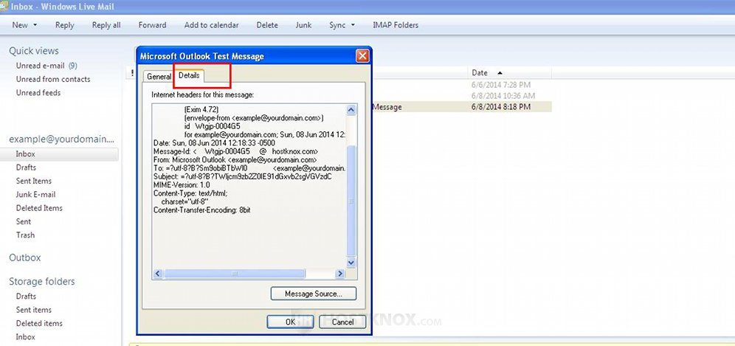The height and width of the screenshot is (346, 735).
Task: Click the headers vertical scrollbar down arrow
Action: click(351, 263)
